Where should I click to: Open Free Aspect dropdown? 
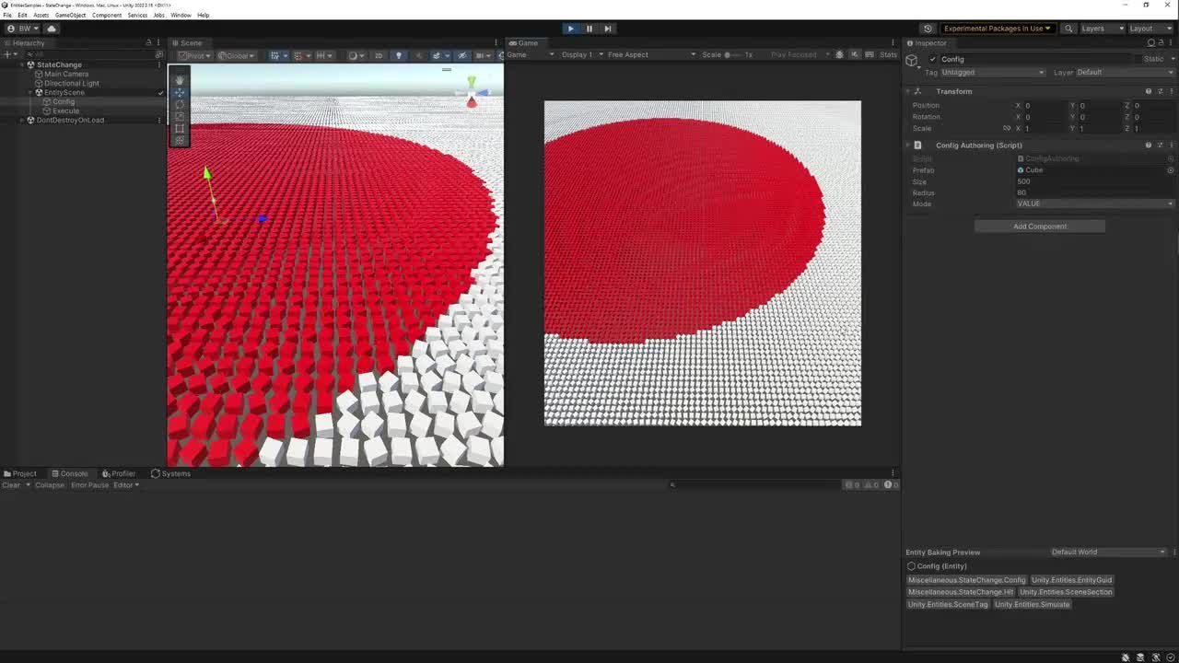(651, 54)
